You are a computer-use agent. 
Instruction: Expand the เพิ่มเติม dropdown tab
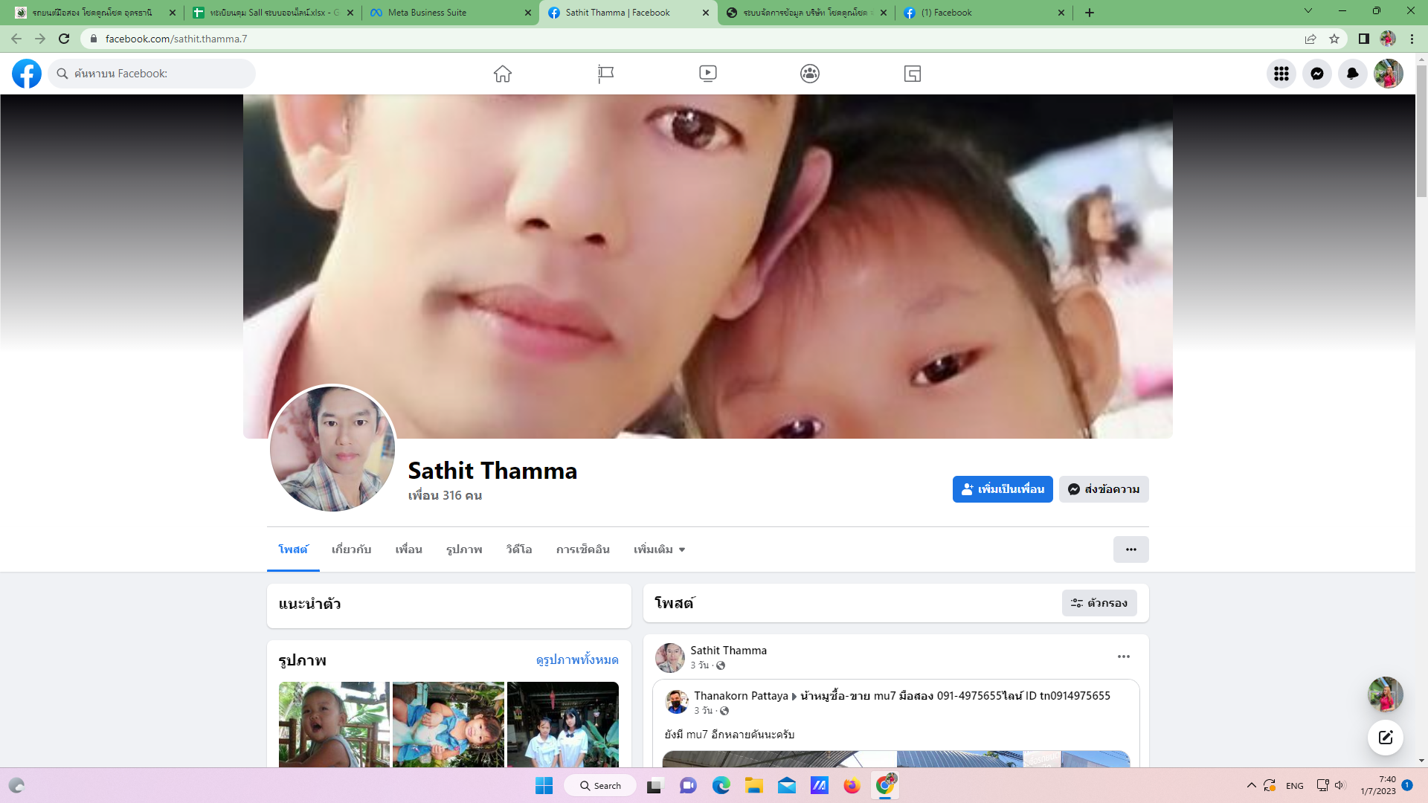(659, 549)
